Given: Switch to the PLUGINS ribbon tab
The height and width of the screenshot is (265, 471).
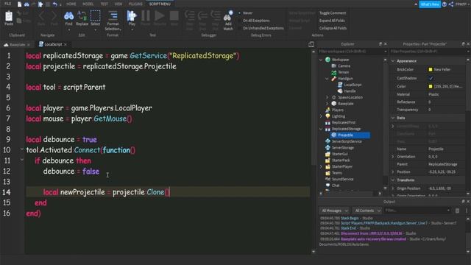Looking at the screenshot, I should point(135,4).
